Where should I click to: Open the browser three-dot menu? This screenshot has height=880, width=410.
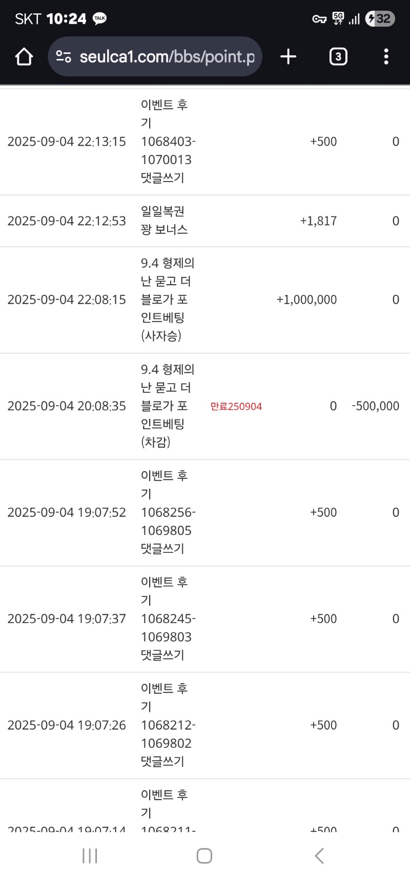coord(386,56)
